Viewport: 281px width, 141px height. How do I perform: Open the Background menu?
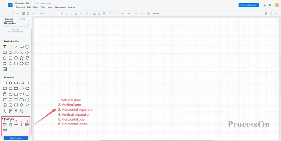pyautogui.click(x=60, y=7)
